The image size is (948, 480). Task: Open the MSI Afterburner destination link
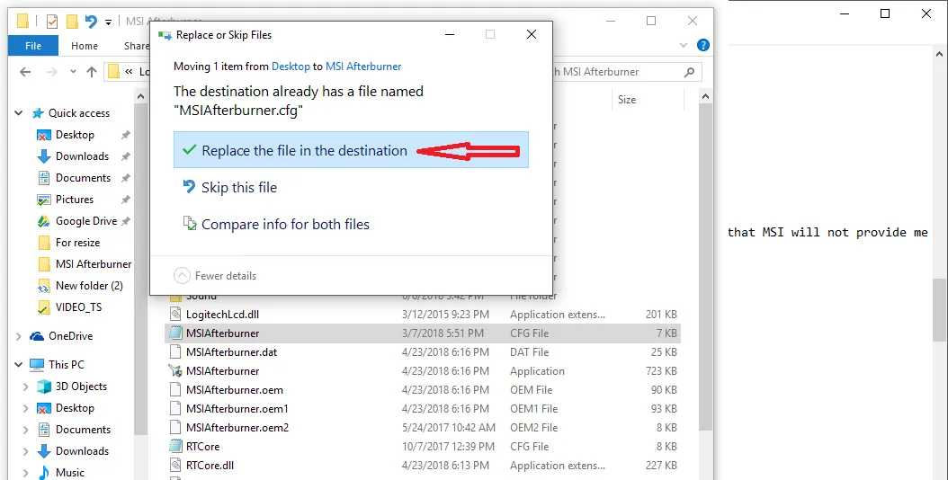pos(363,67)
